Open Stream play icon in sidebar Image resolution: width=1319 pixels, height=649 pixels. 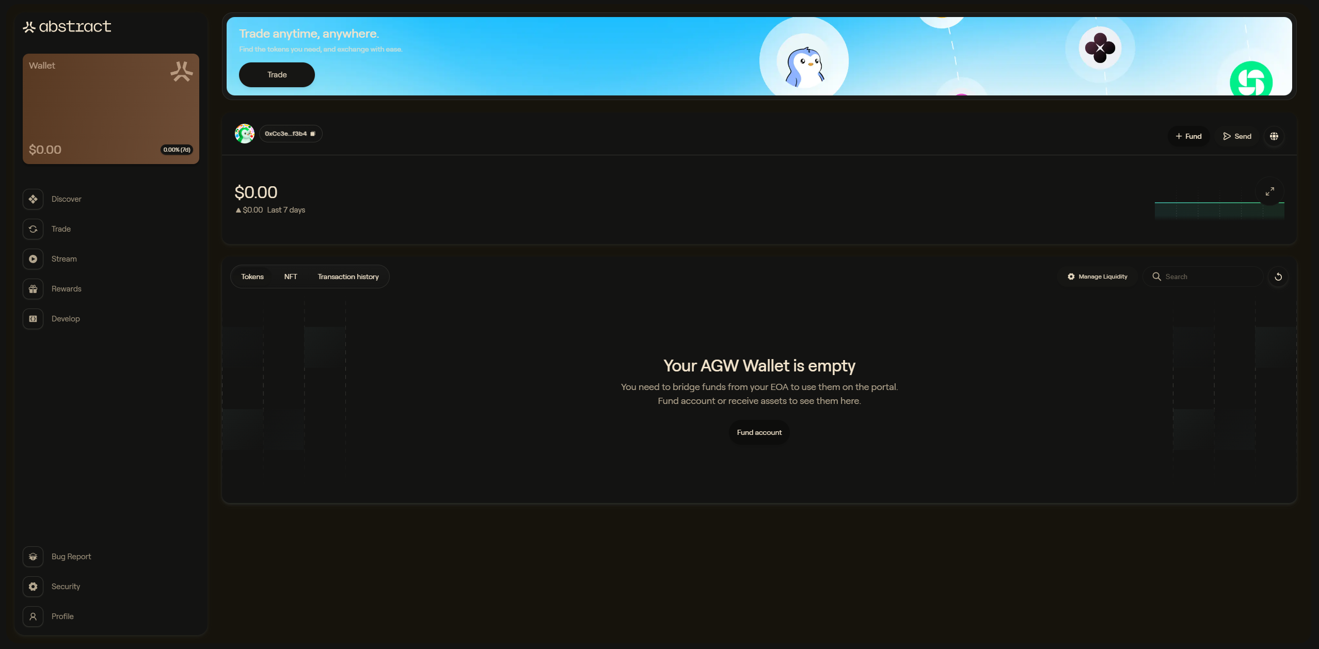tap(33, 259)
